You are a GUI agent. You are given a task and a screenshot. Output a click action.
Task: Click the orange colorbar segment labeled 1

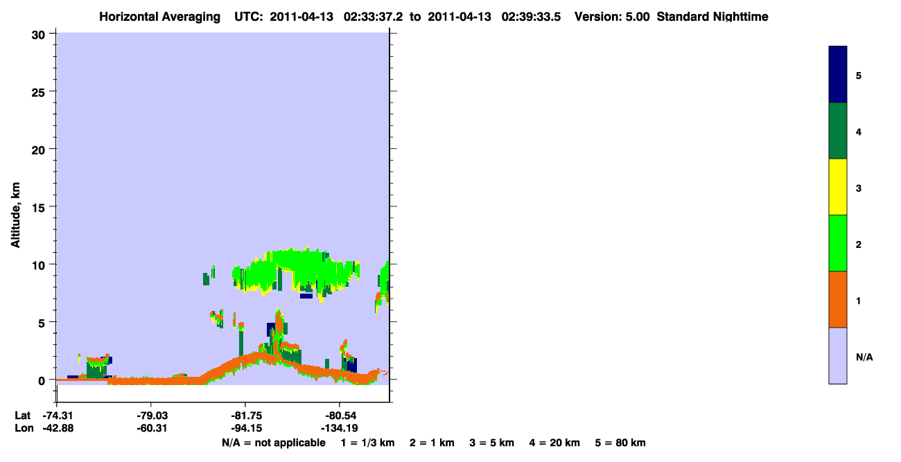pos(838,299)
